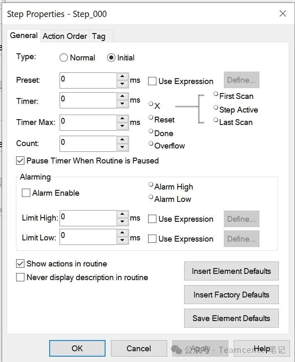Decrease Limit Low with down arrow

(122, 240)
